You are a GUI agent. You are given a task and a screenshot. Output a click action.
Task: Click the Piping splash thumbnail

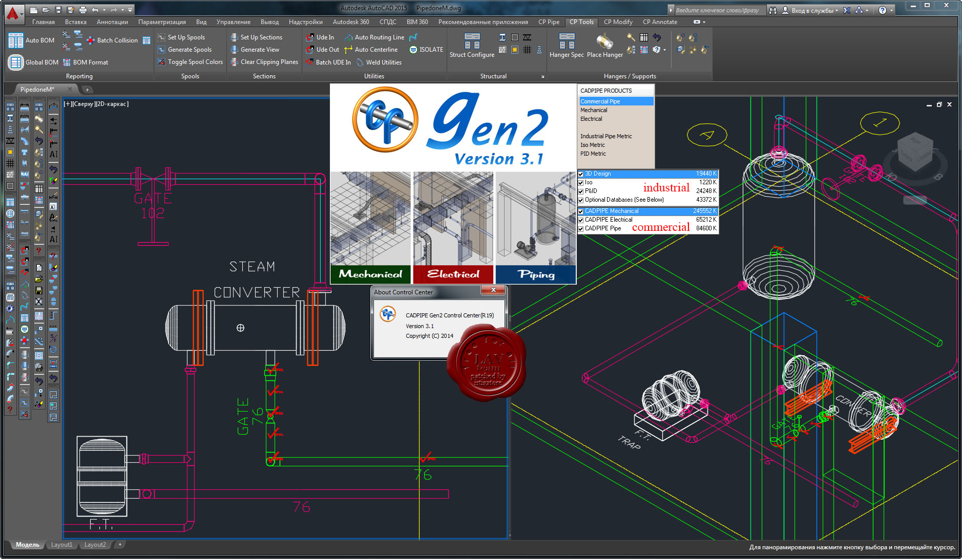pos(536,228)
